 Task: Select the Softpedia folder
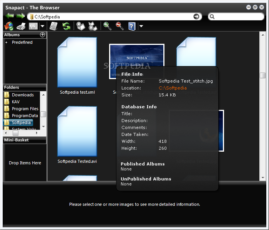[18, 122]
